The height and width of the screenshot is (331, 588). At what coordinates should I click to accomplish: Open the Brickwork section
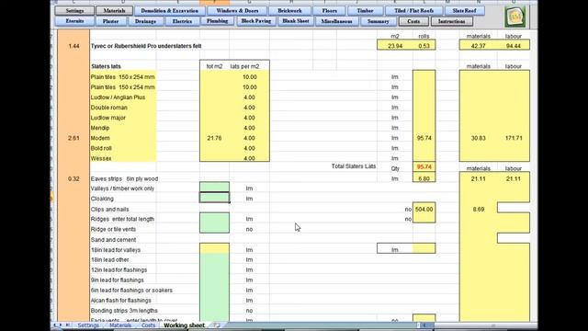click(289, 10)
